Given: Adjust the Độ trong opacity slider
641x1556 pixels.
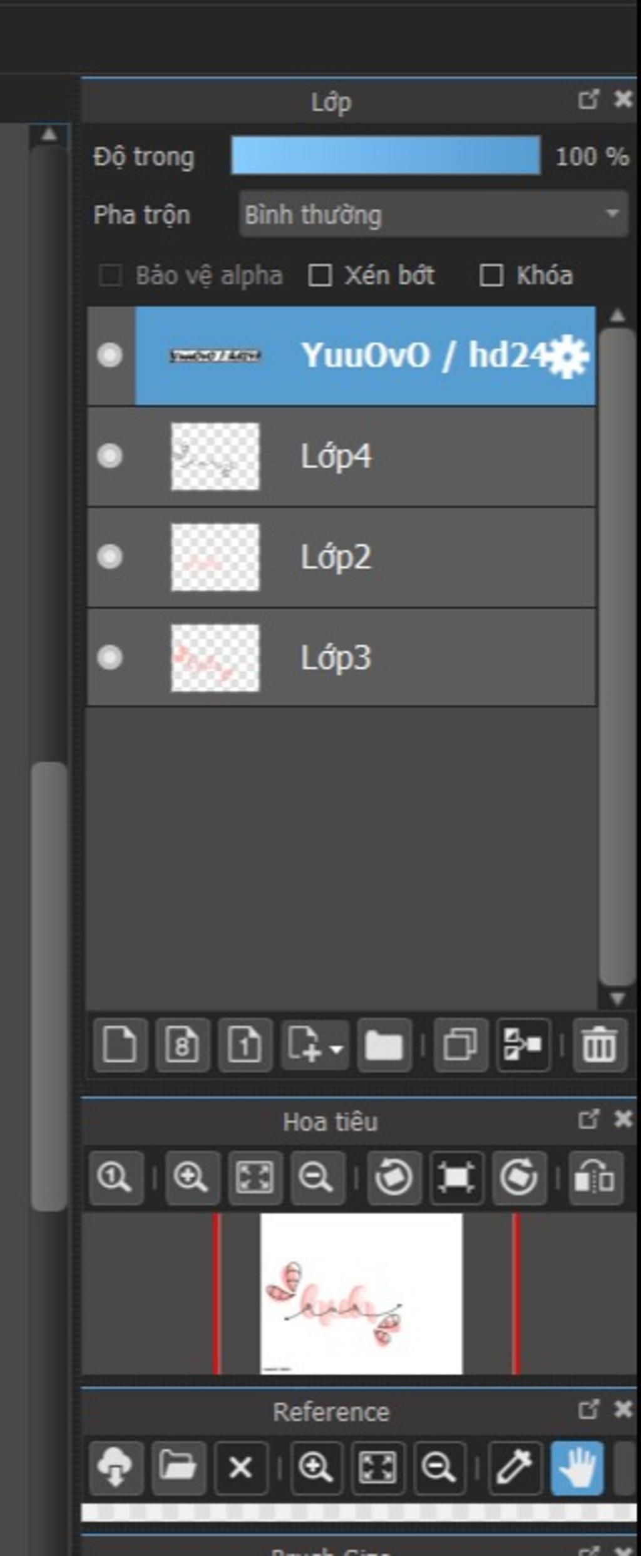Looking at the screenshot, I should coord(386,156).
